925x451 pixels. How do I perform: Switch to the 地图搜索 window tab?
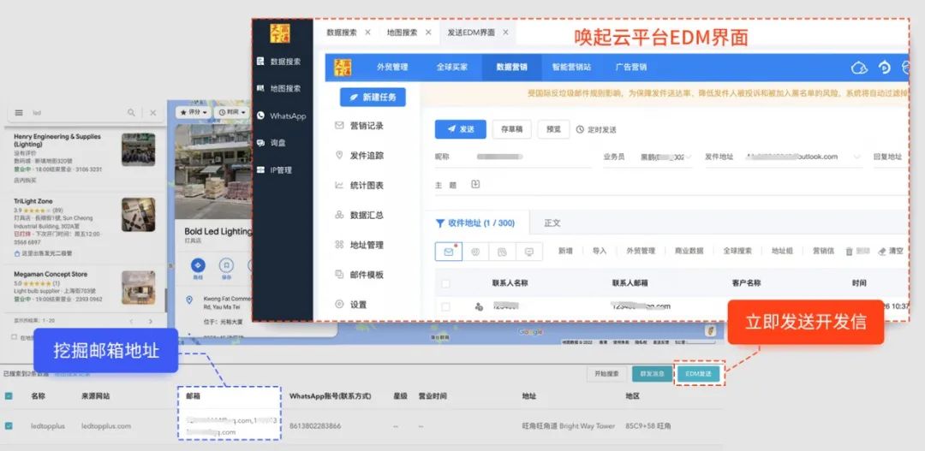[x=403, y=33]
